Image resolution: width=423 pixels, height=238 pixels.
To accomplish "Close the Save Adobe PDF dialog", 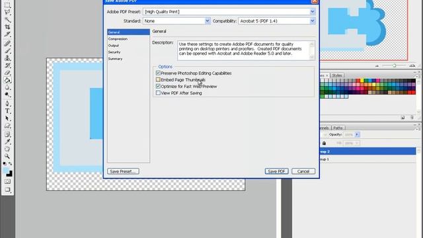I will point(315,1).
